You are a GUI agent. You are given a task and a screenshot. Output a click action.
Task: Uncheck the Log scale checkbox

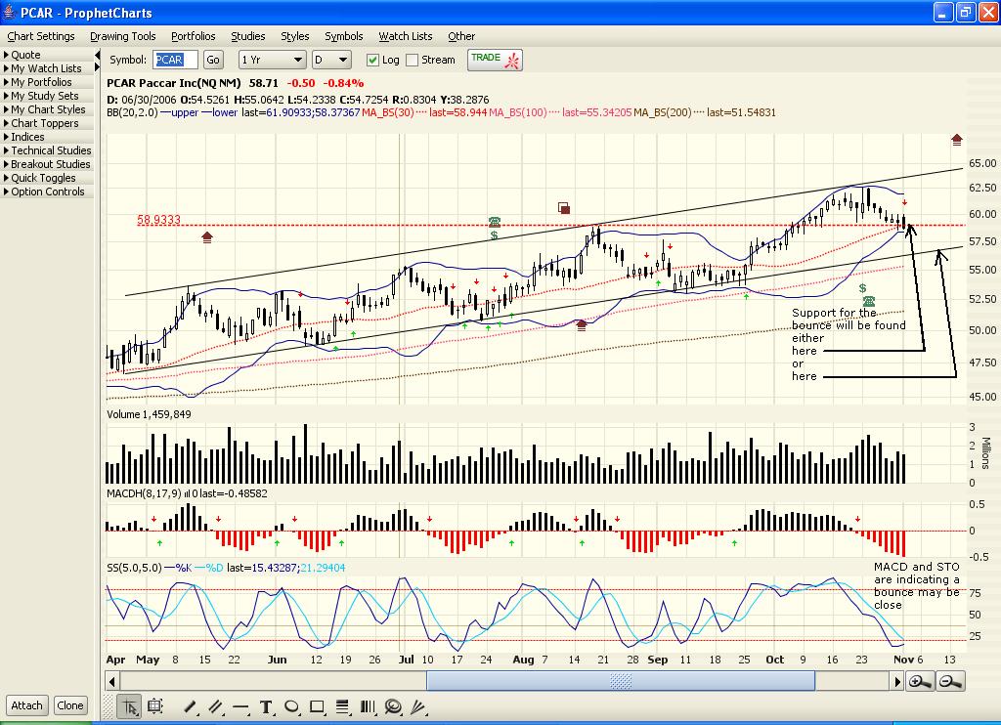click(x=372, y=60)
